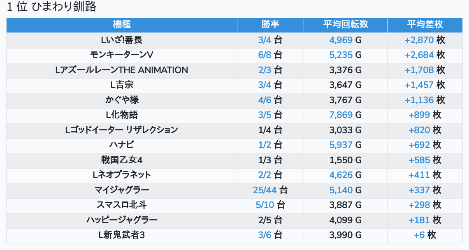Click the 勝率 column header
Image resolution: width=469 pixels, height=250 pixels.
coord(270,24)
